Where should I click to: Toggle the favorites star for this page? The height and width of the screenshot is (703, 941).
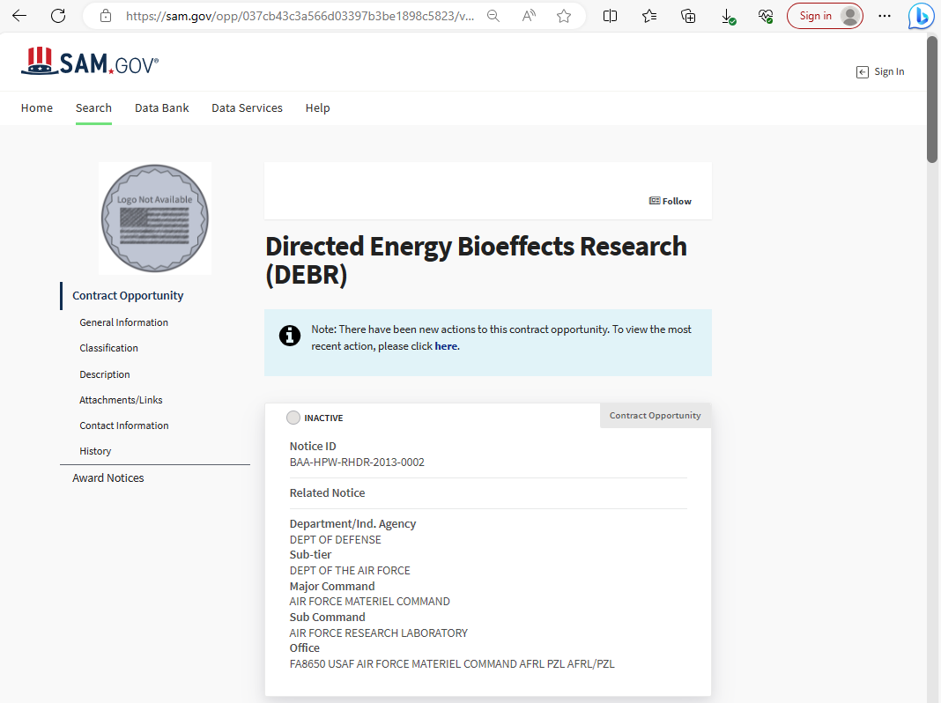[563, 15]
